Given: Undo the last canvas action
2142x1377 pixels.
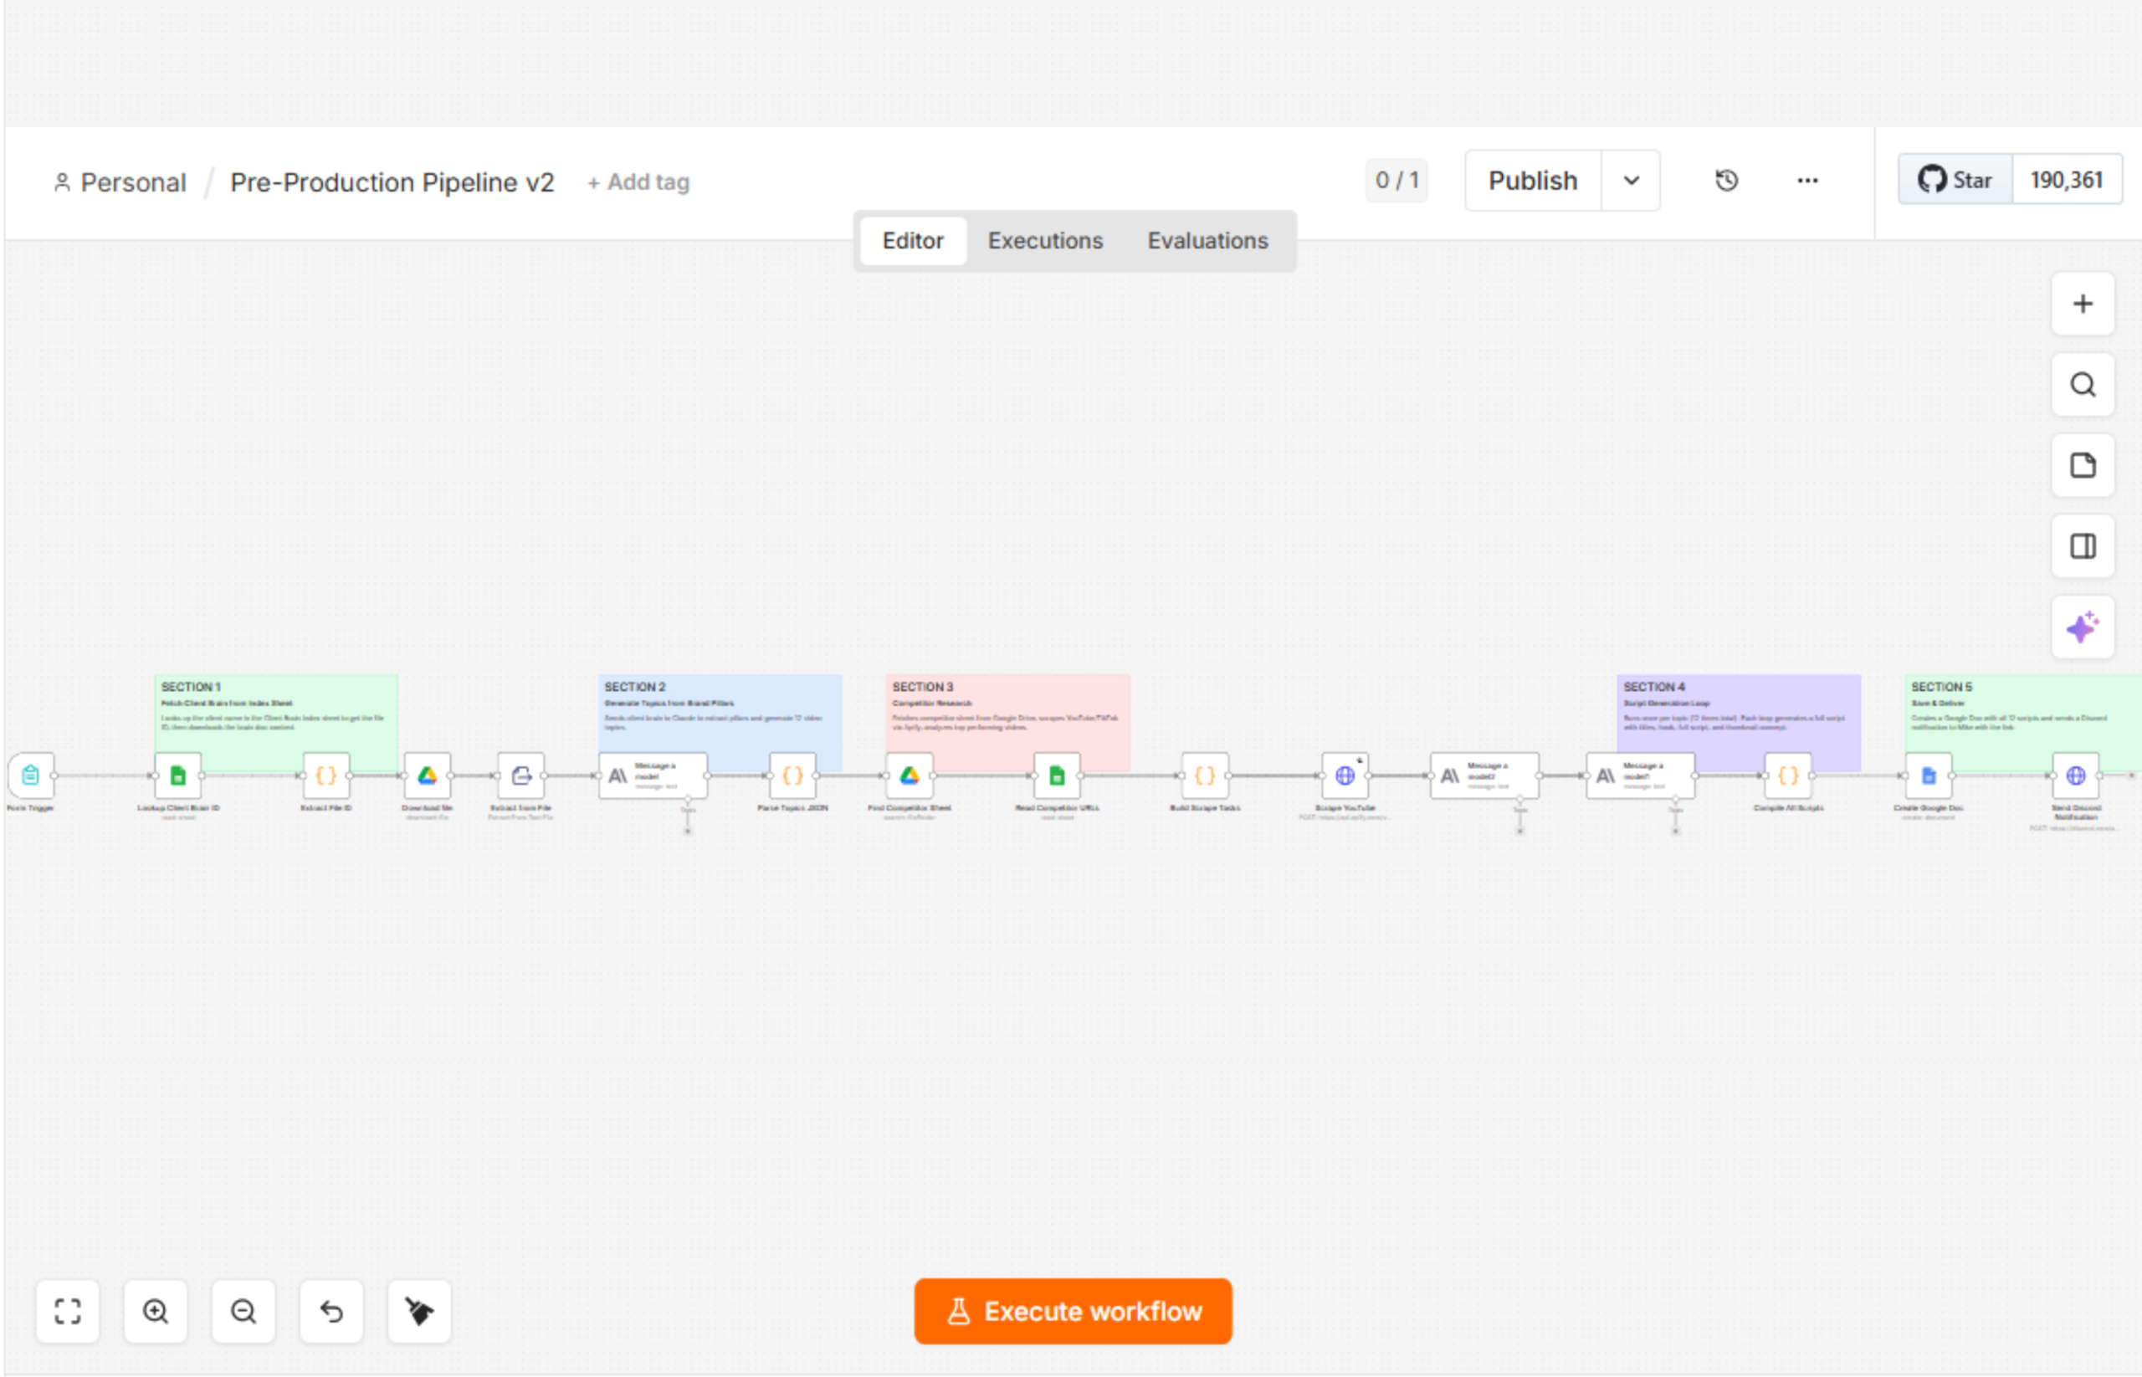Looking at the screenshot, I should point(332,1311).
